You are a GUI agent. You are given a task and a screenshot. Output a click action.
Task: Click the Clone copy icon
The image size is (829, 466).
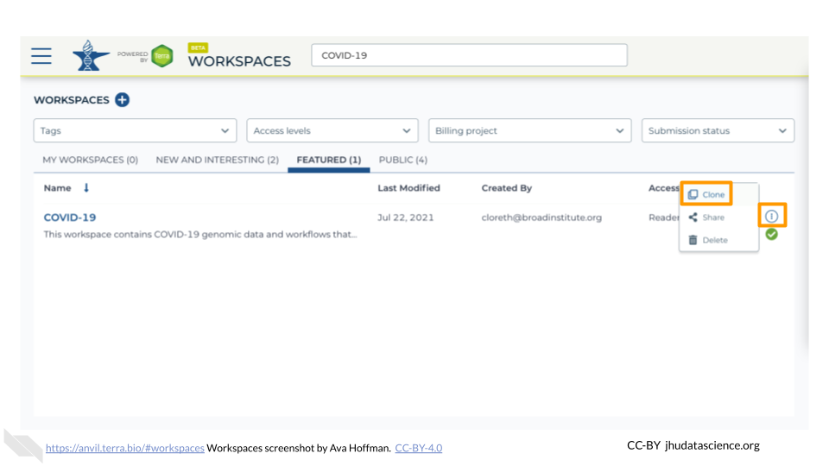tap(693, 194)
